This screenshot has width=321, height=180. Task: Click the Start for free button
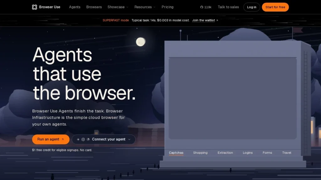pos(275,7)
